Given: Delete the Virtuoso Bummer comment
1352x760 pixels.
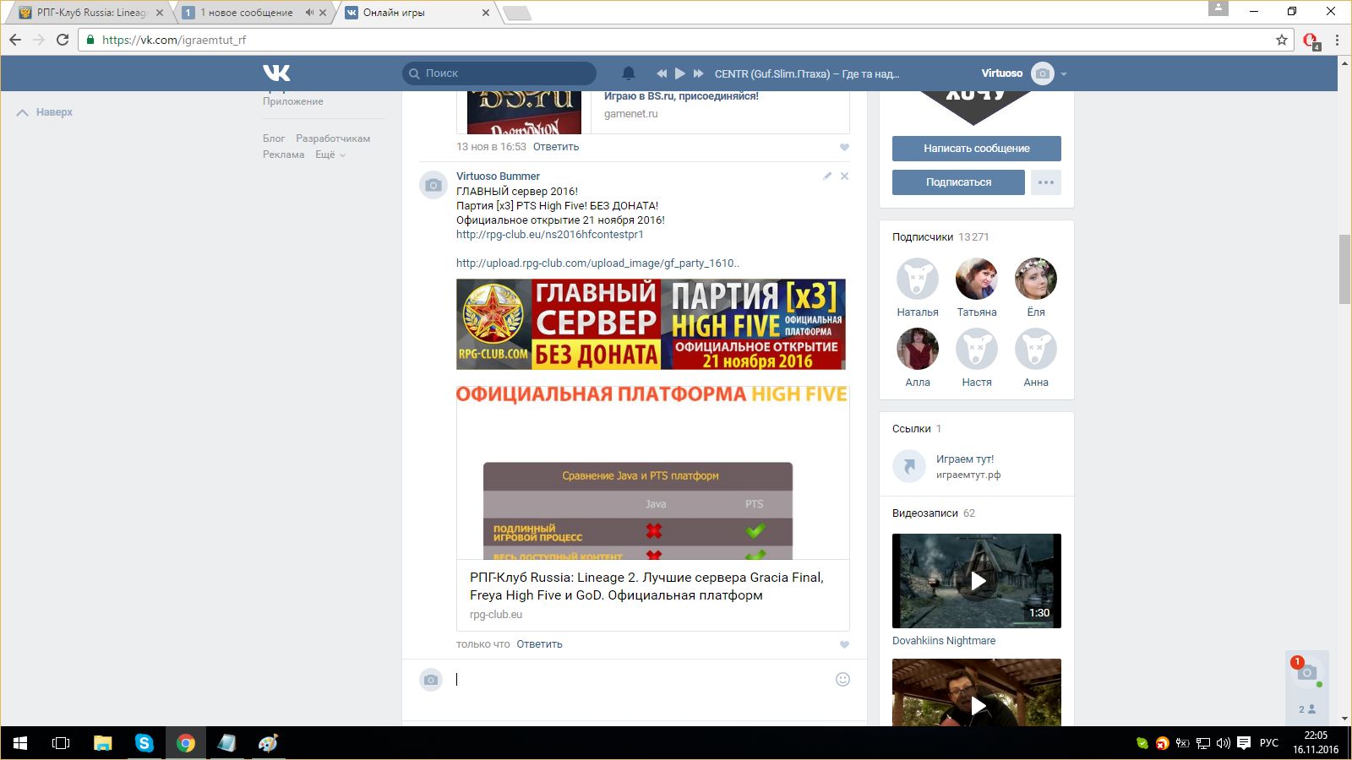Looking at the screenshot, I should tap(844, 176).
